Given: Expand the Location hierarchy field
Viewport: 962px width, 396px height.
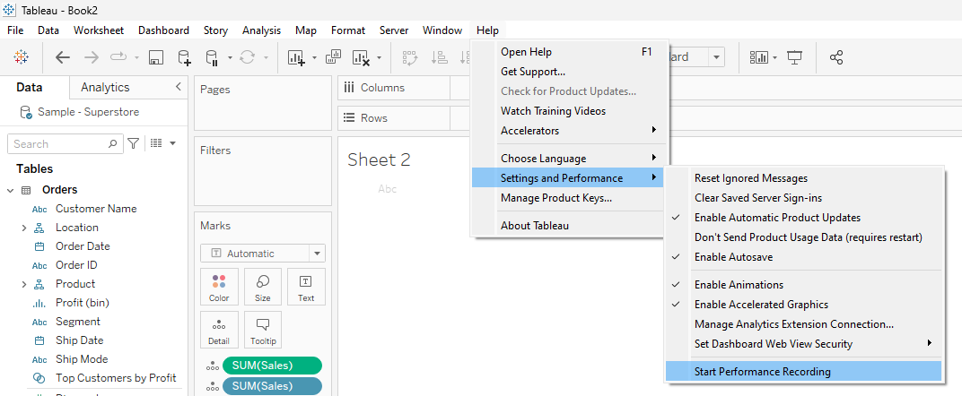Looking at the screenshot, I should 24,228.
